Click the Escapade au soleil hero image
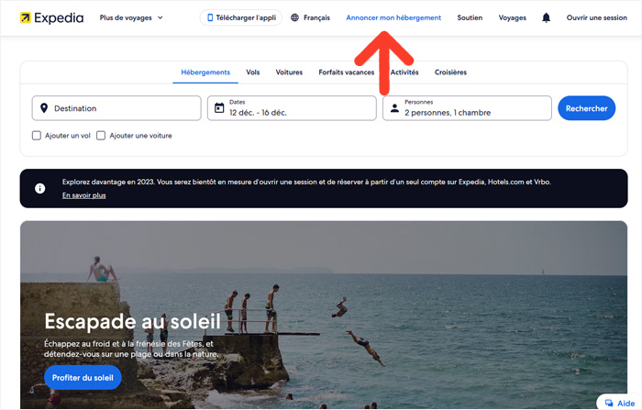 (324, 315)
